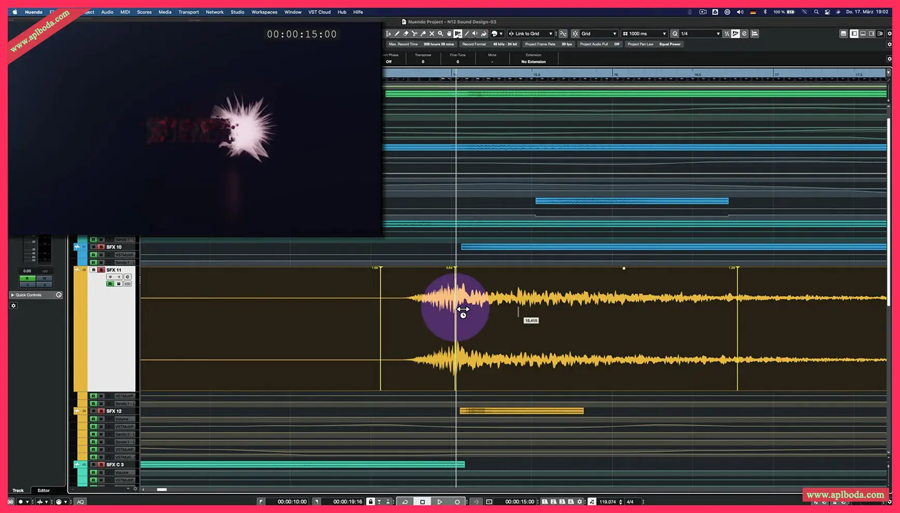Mute the SFX 10 track
This screenshot has width=900, height=513.
point(93,247)
